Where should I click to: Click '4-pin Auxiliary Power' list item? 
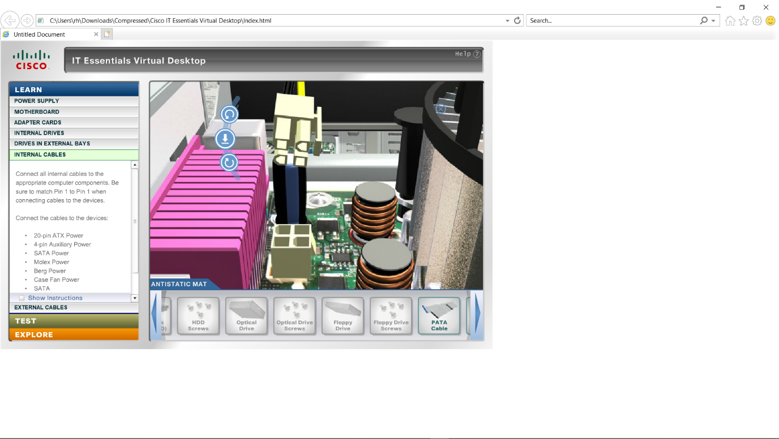click(x=62, y=244)
